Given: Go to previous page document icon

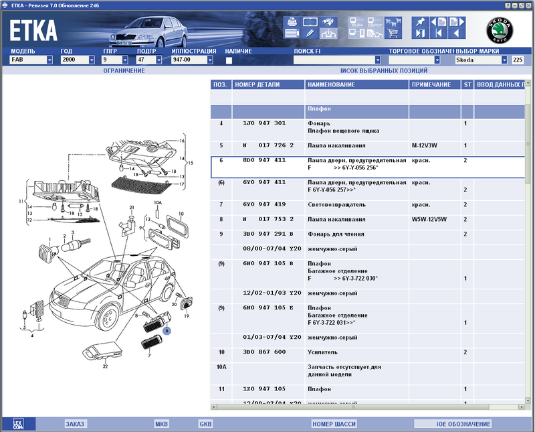Looking at the screenshot, I should click(x=439, y=22).
